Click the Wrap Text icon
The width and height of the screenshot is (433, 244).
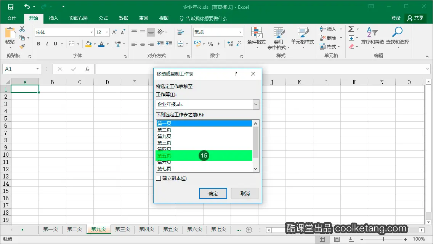pos(181,32)
